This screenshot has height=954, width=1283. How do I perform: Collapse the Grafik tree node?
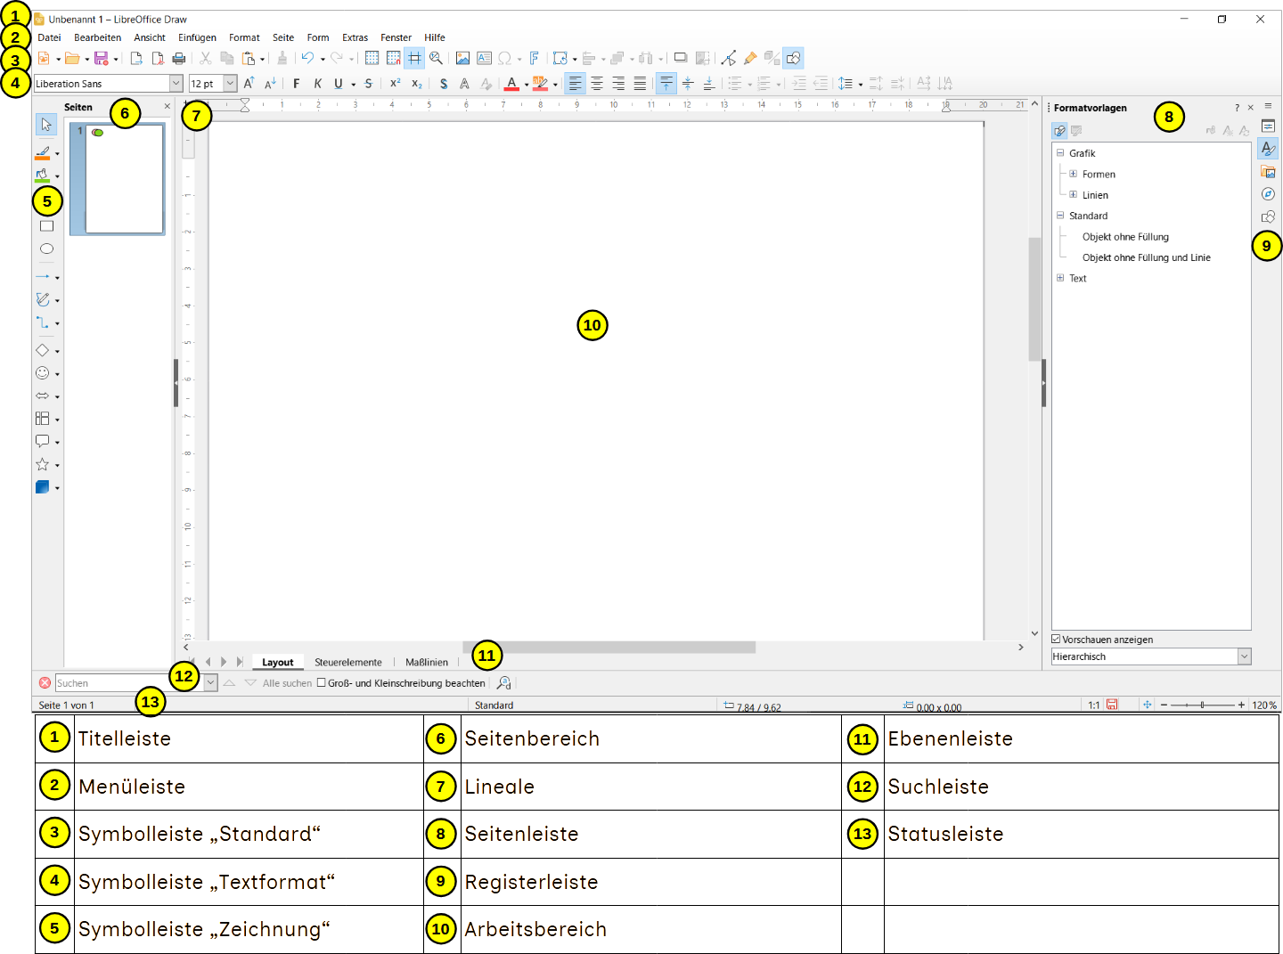1060,153
